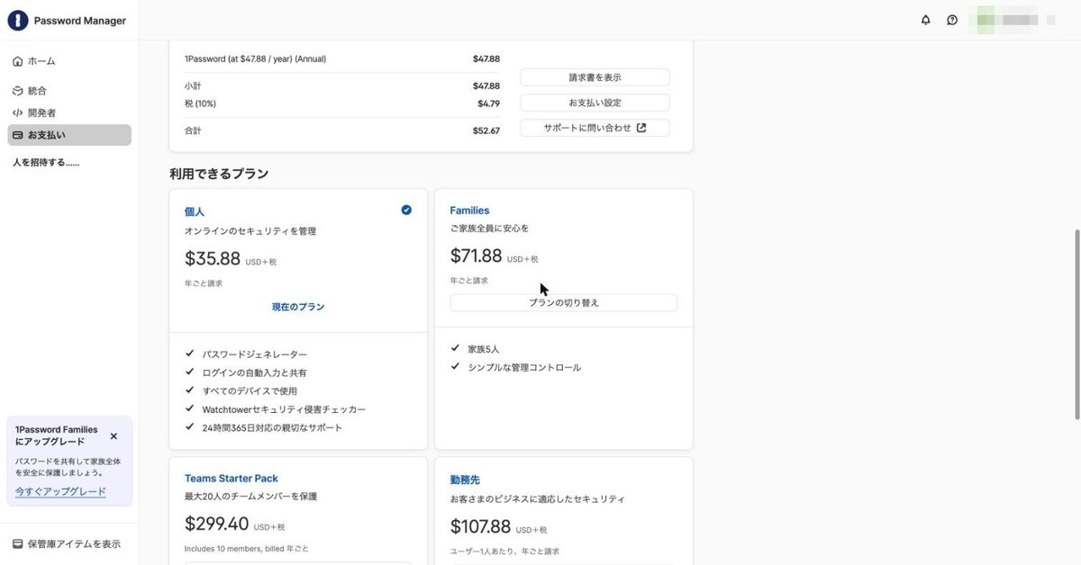Click ログインの自動入力と共有 feature text

pyautogui.click(x=255, y=372)
